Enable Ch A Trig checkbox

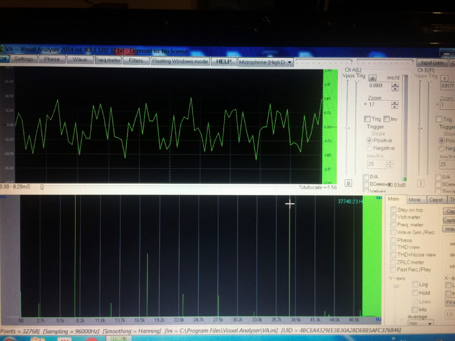(368, 119)
